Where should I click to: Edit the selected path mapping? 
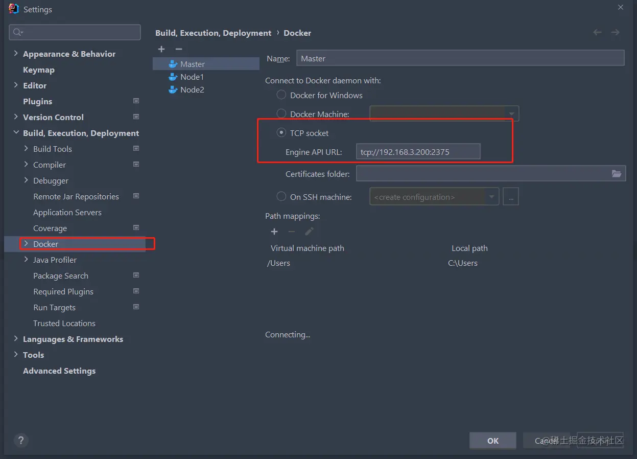point(309,232)
